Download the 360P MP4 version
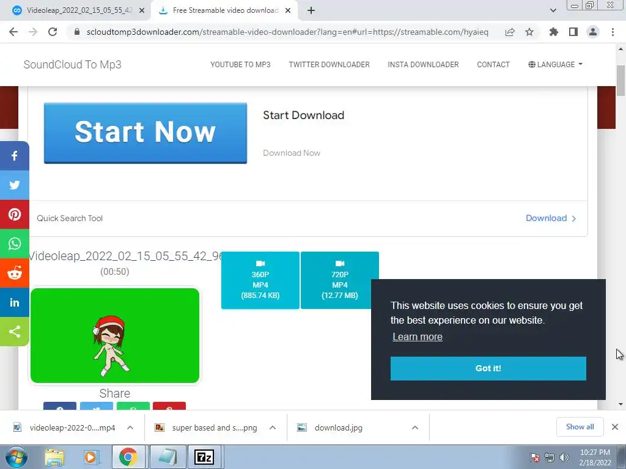The image size is (626, 469). point(260,280)
